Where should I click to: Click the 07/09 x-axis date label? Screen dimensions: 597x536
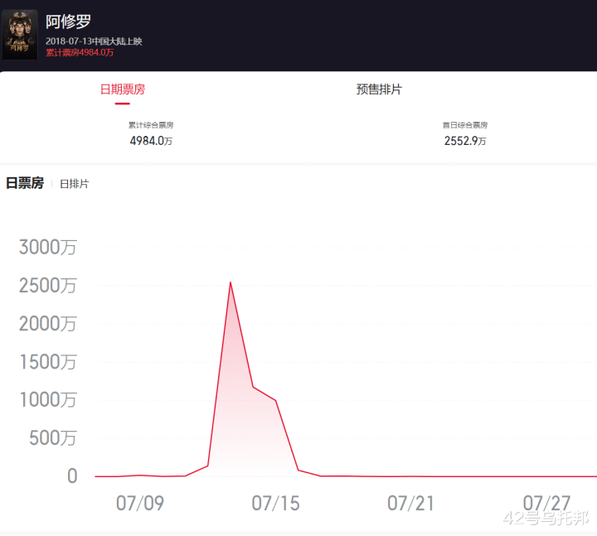140,504
